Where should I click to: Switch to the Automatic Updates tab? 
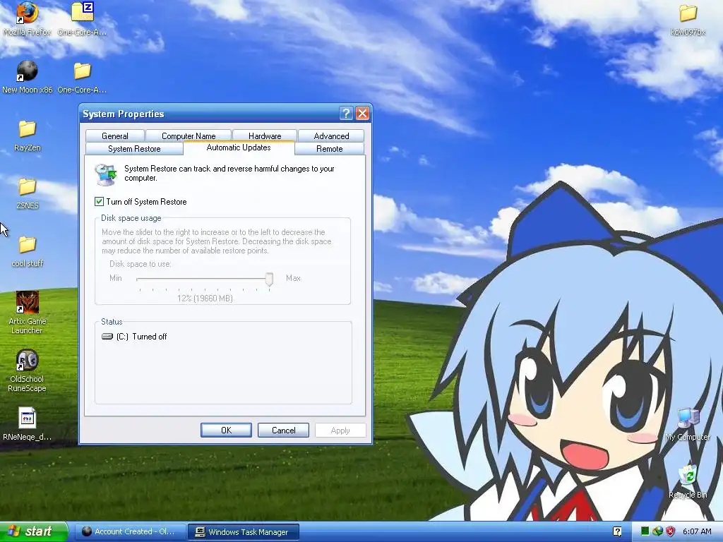click(239, 147)
